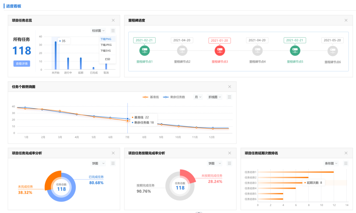Click the green 里程碑节点1 milestone icon

pos(145,50)
